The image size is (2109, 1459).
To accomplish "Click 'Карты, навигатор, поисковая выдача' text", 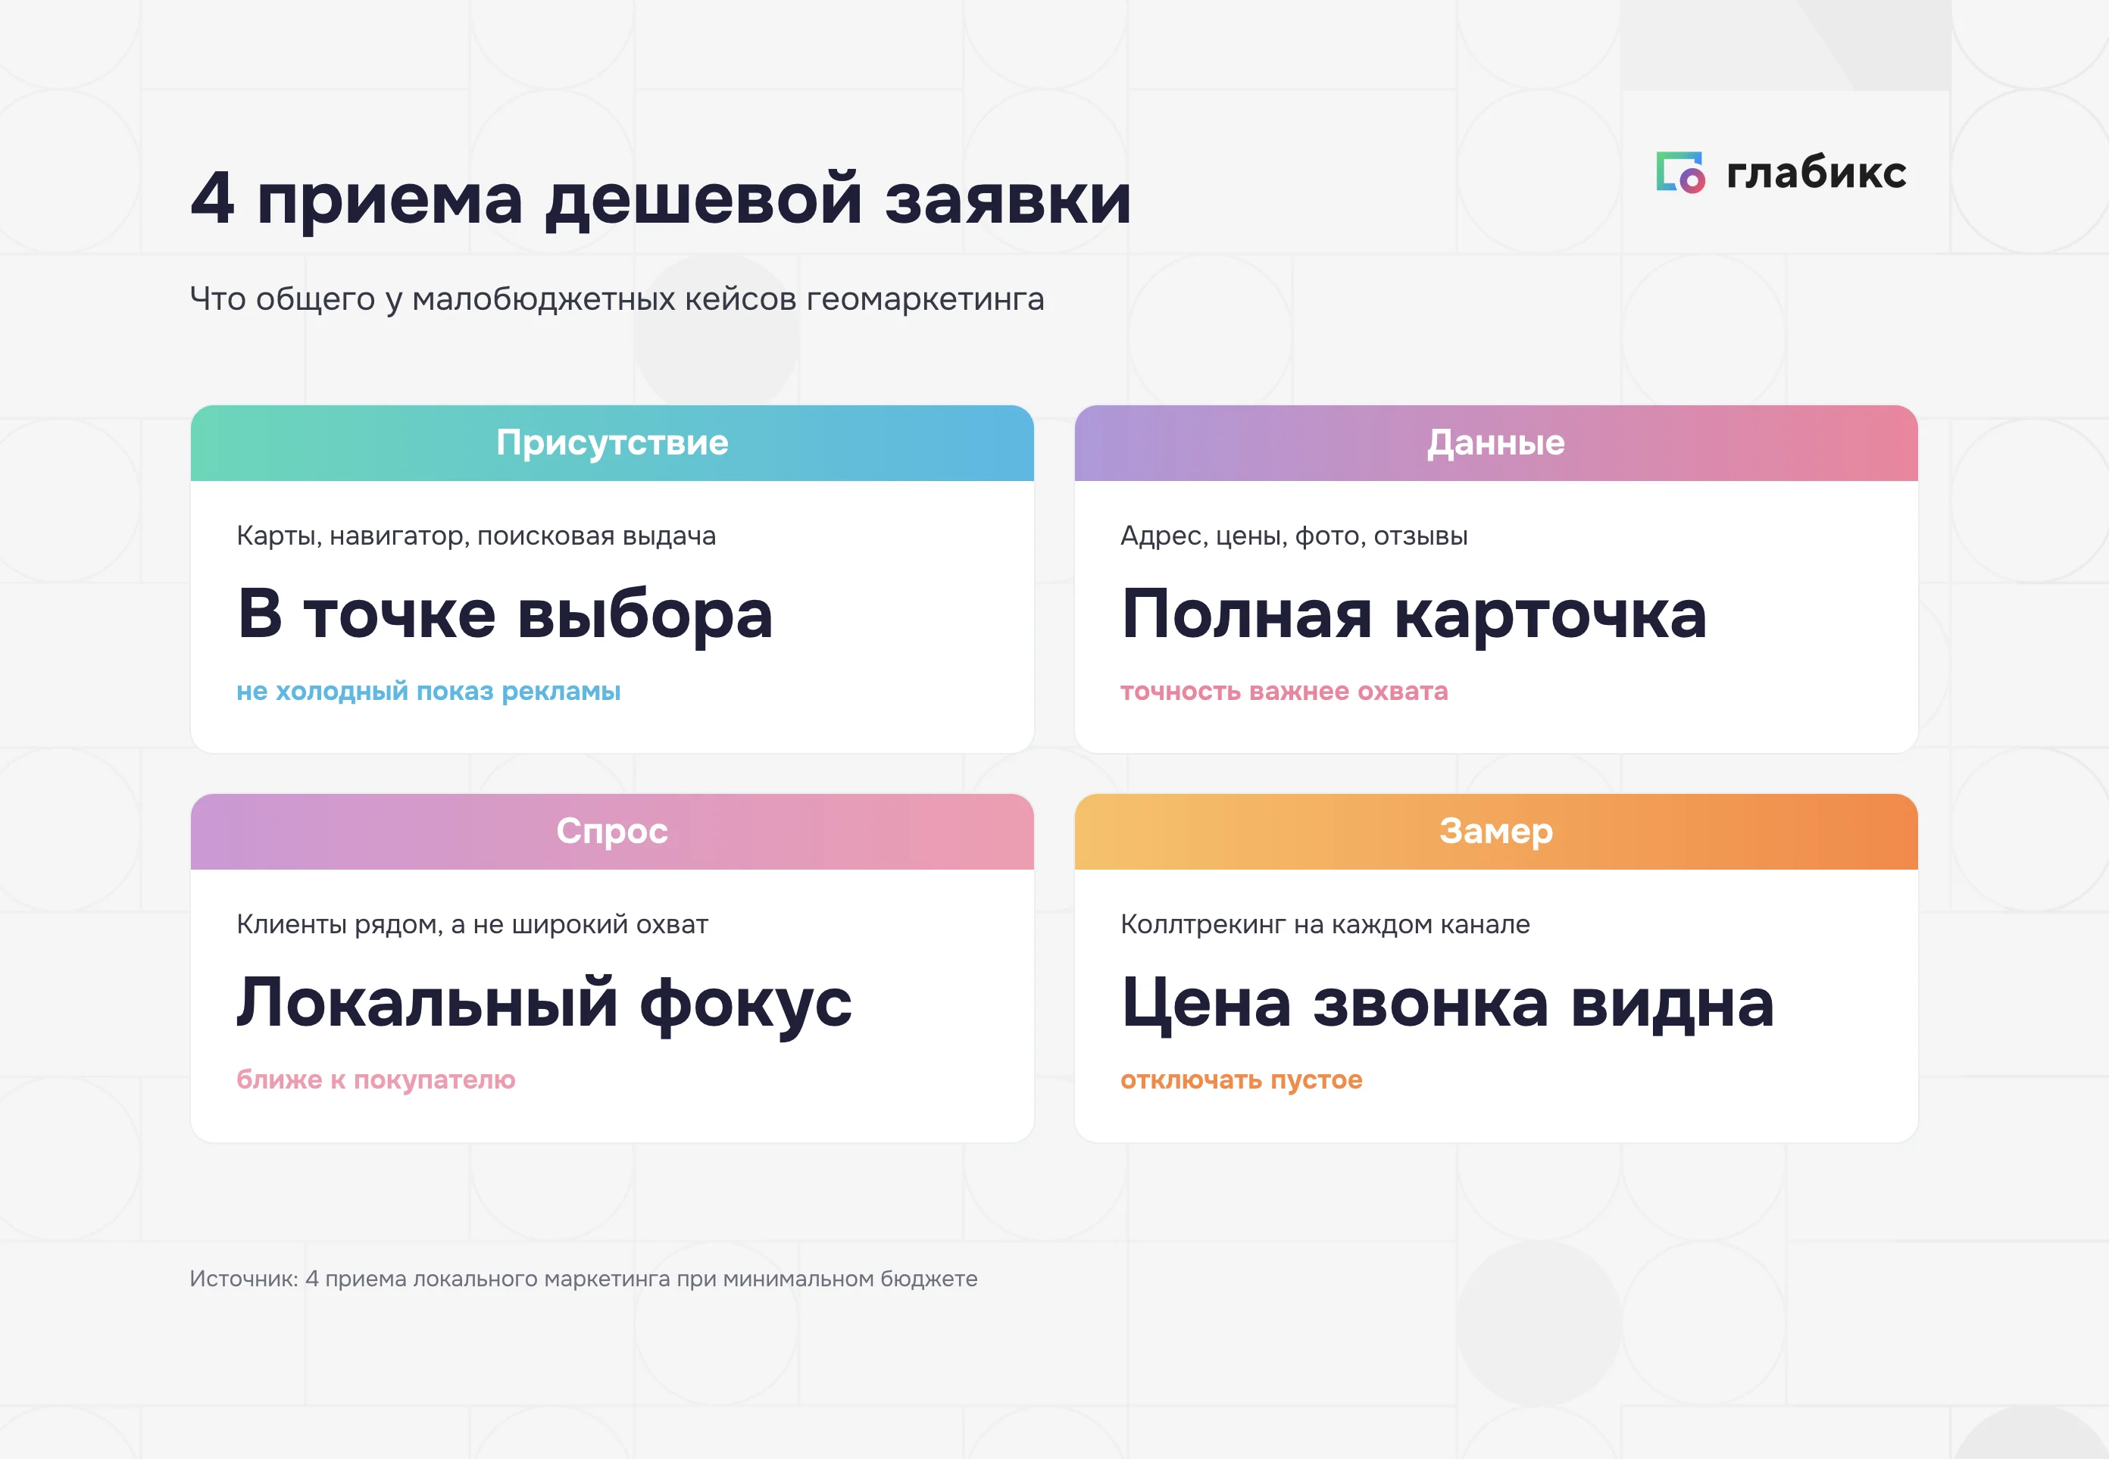I will tap(476, 536).
